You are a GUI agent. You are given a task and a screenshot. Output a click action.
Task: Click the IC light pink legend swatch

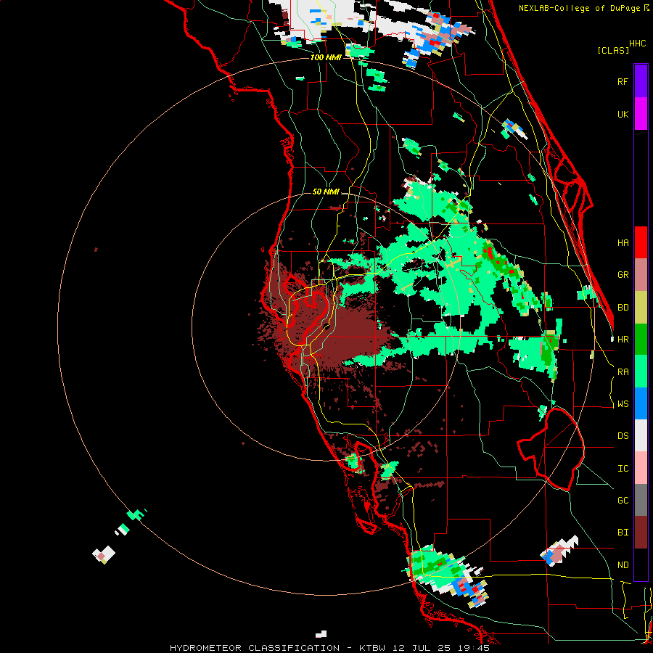641,468
